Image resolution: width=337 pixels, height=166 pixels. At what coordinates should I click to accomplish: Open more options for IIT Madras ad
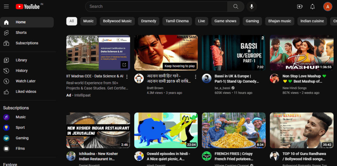(x=127, y=76)
